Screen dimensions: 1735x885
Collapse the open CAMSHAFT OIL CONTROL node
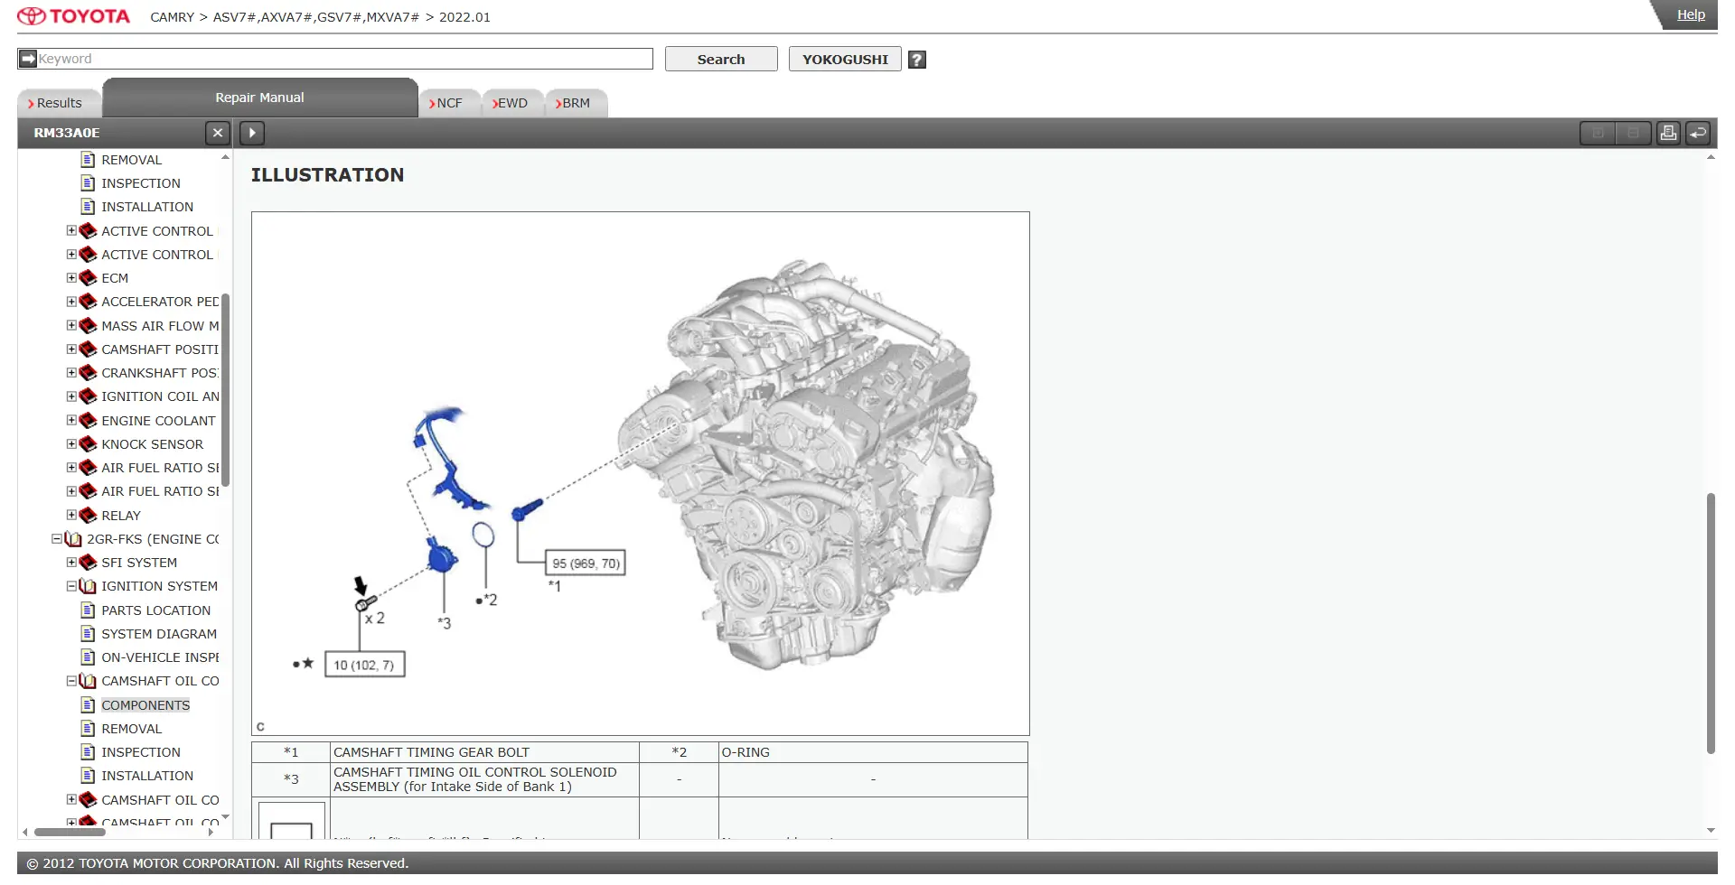pyautogui.click(x=71, y=681)
